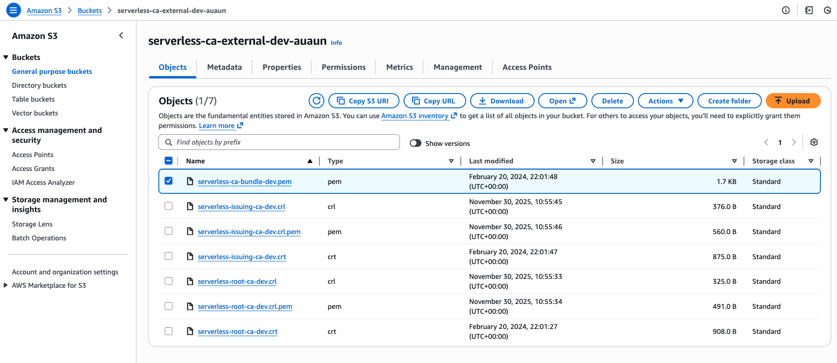This screenshot has width=837, height=363.
Task: Click the info circle icon in header
Action: click(x=786, y=10)
